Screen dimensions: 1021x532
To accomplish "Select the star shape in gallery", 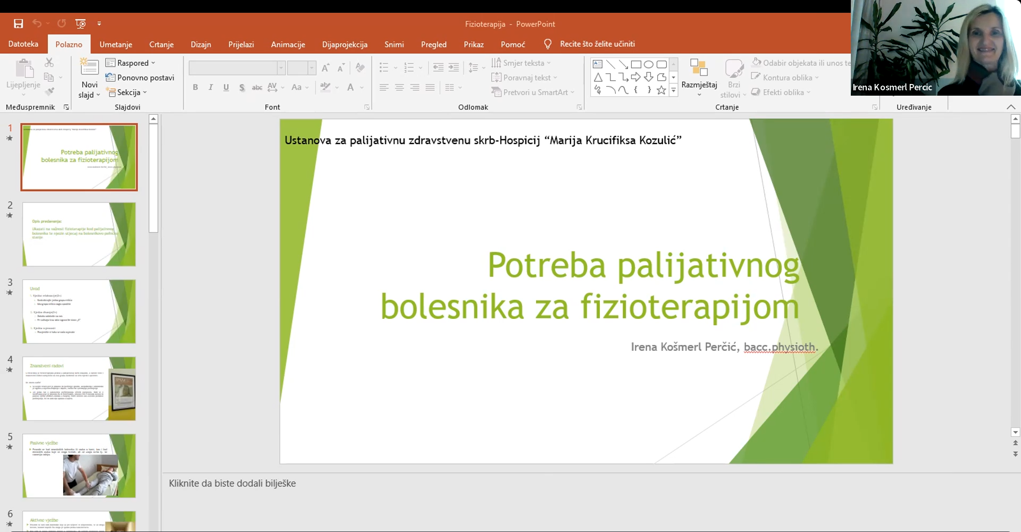I will coord(661,90).
